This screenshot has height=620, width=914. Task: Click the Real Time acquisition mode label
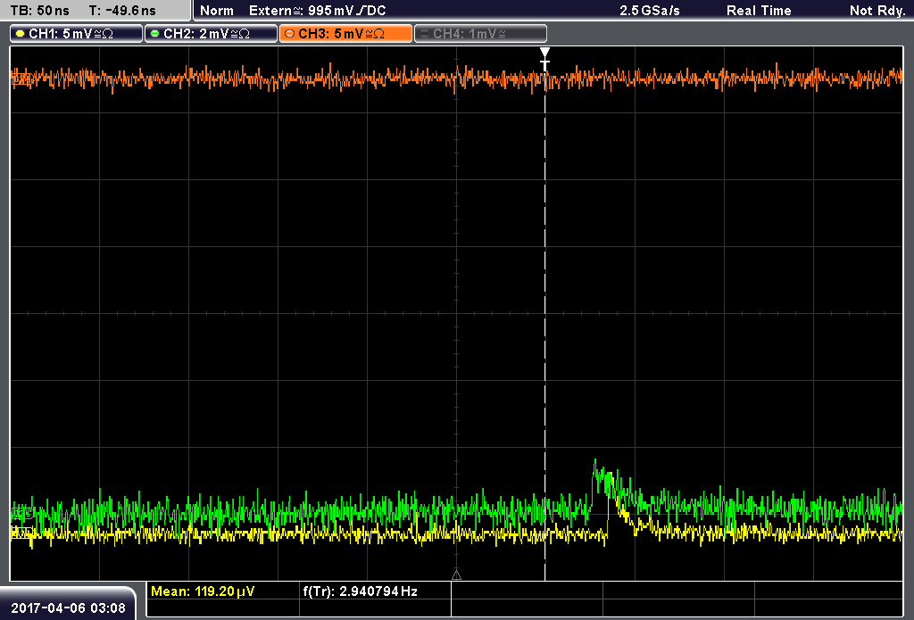(x=759, y=11)
